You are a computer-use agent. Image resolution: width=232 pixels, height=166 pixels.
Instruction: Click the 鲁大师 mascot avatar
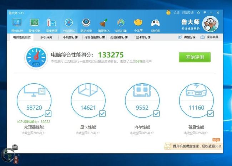tap(210, 24)
